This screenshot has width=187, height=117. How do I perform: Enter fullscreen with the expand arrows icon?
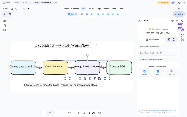click(94, 113)
